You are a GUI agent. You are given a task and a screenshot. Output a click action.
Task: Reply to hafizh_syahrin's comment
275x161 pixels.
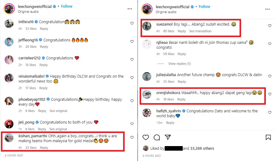click(x=170, y=123)
